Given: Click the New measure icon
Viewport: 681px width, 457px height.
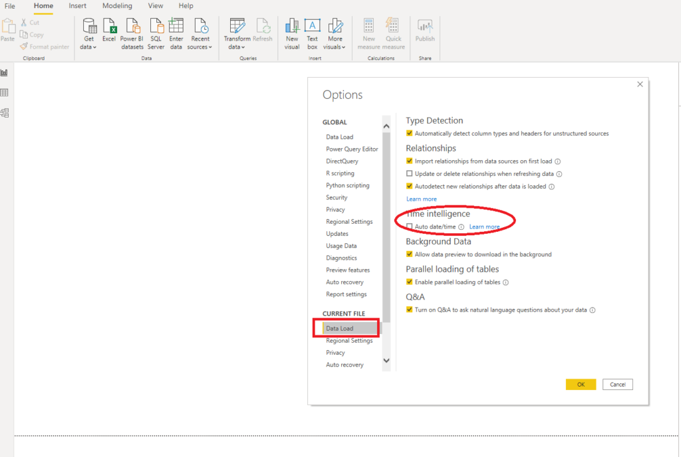Looking at the screenshot, I should [368, 26].
